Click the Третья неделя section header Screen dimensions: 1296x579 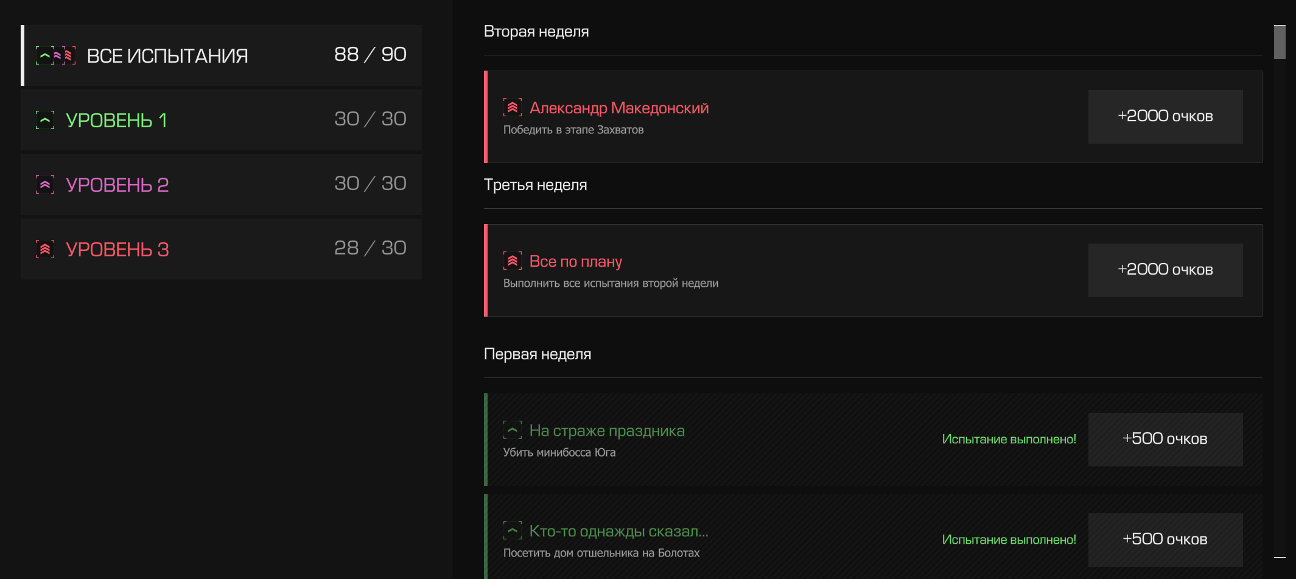point(536,185)
